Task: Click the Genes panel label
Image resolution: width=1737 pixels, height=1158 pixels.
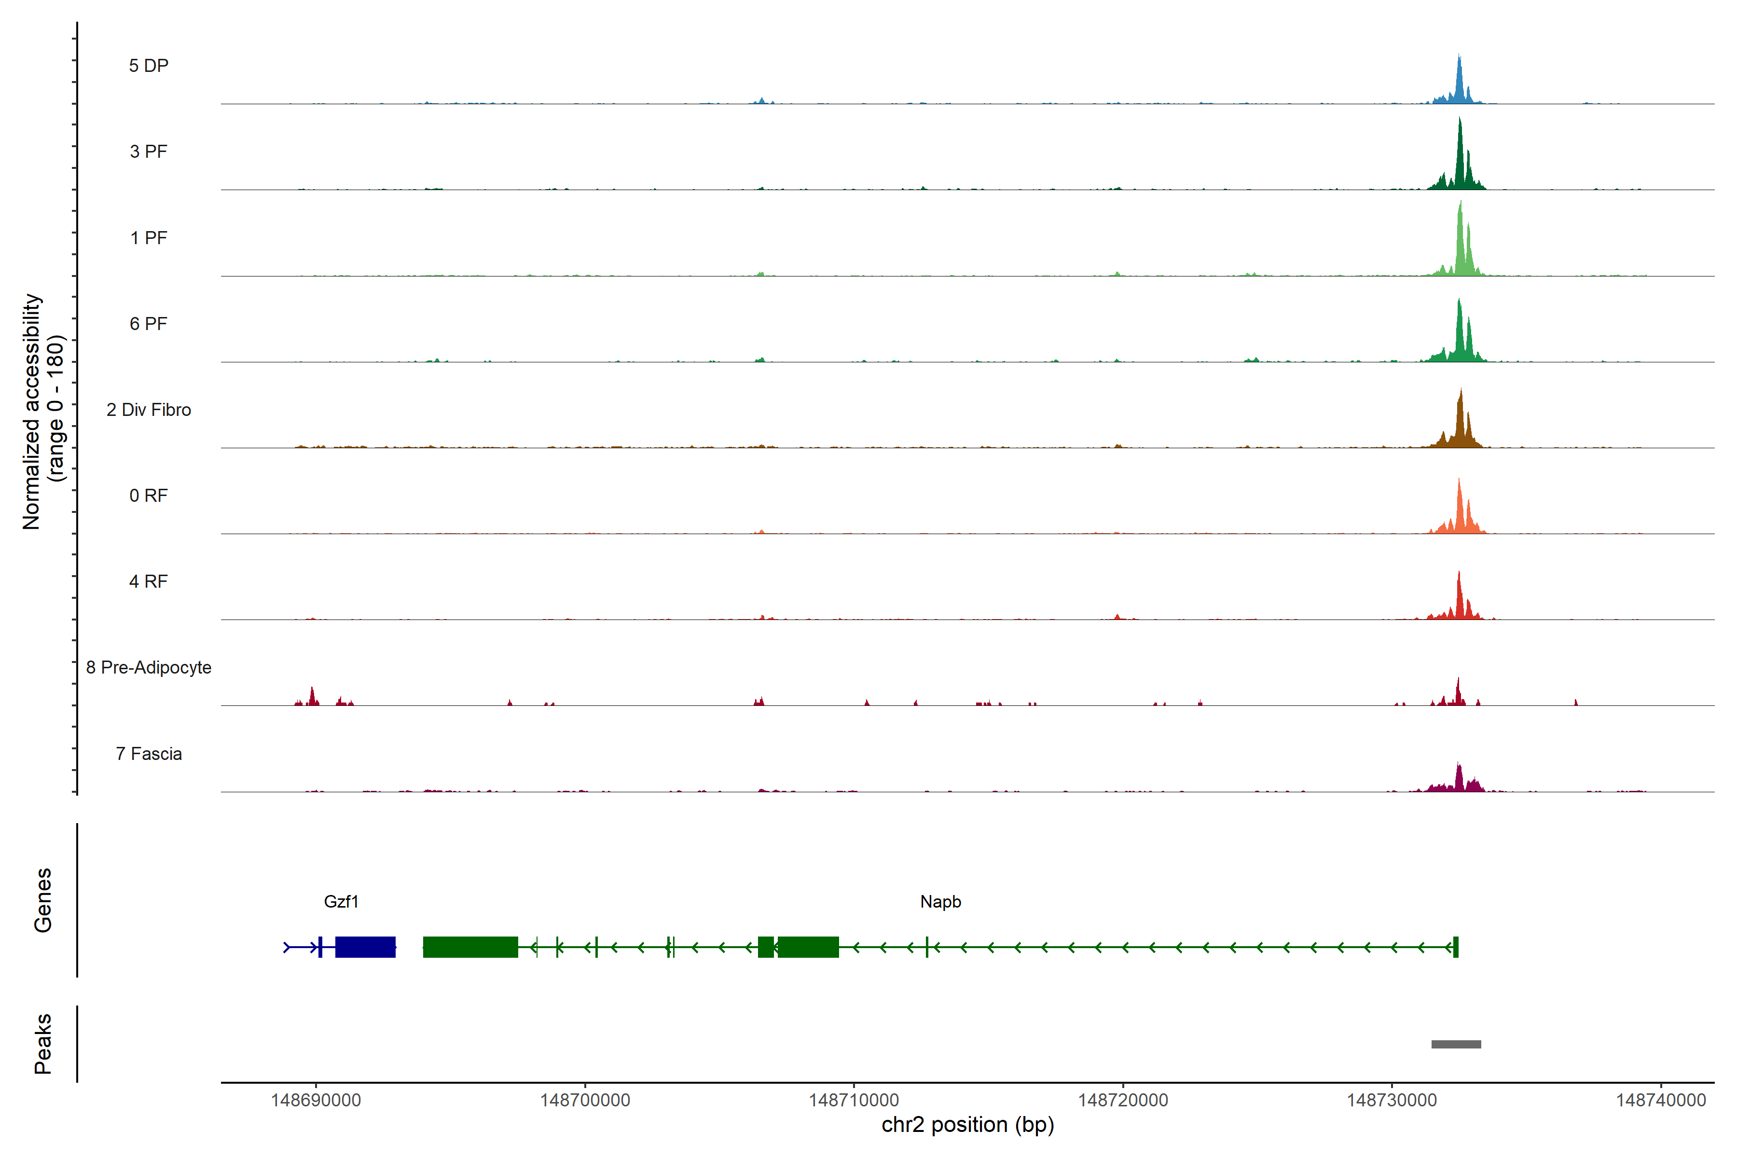Action: (x=43, y=899)
